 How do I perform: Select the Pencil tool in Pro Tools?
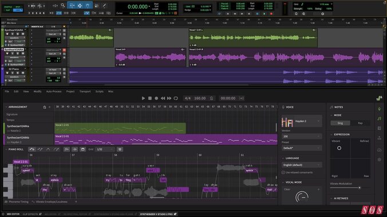pos(104,5)
